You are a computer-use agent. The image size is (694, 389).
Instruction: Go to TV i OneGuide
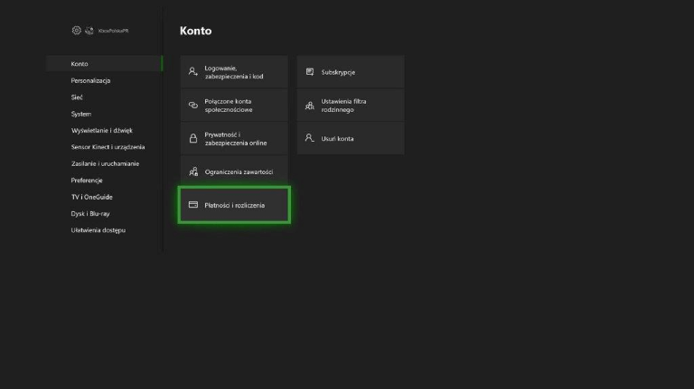pyautogui.click(x=91, y=197)
